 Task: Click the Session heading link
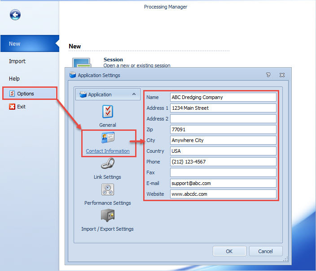coord(113,60)
